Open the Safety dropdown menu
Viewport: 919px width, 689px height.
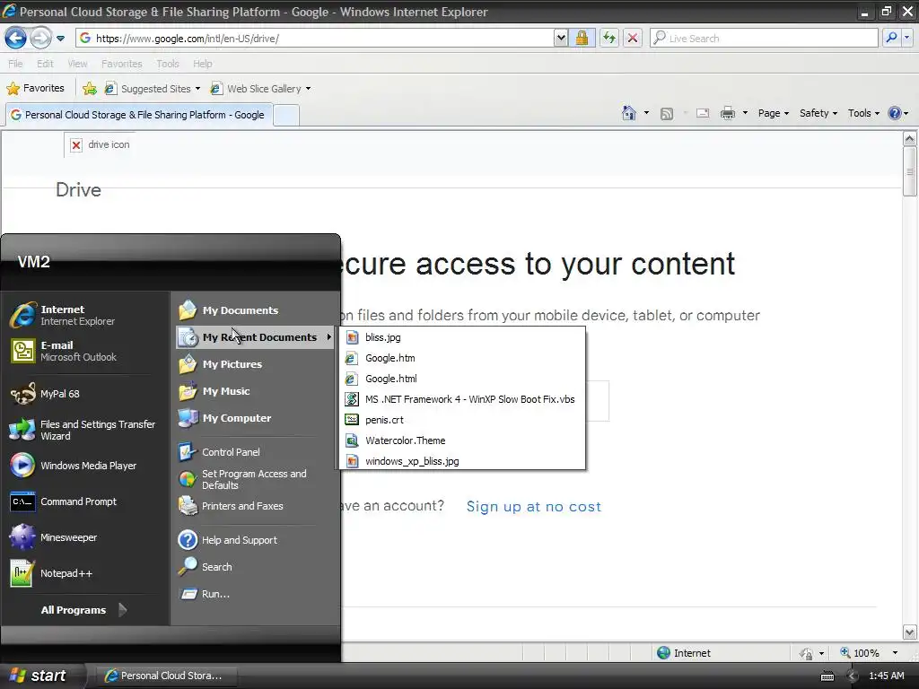[818, 113]
